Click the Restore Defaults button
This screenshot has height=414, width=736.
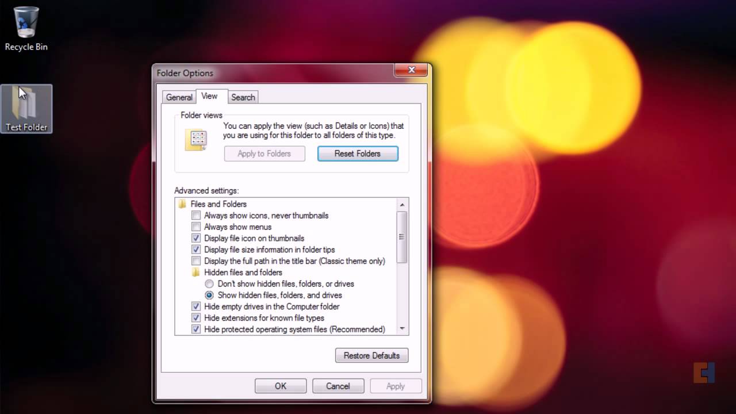371,355
